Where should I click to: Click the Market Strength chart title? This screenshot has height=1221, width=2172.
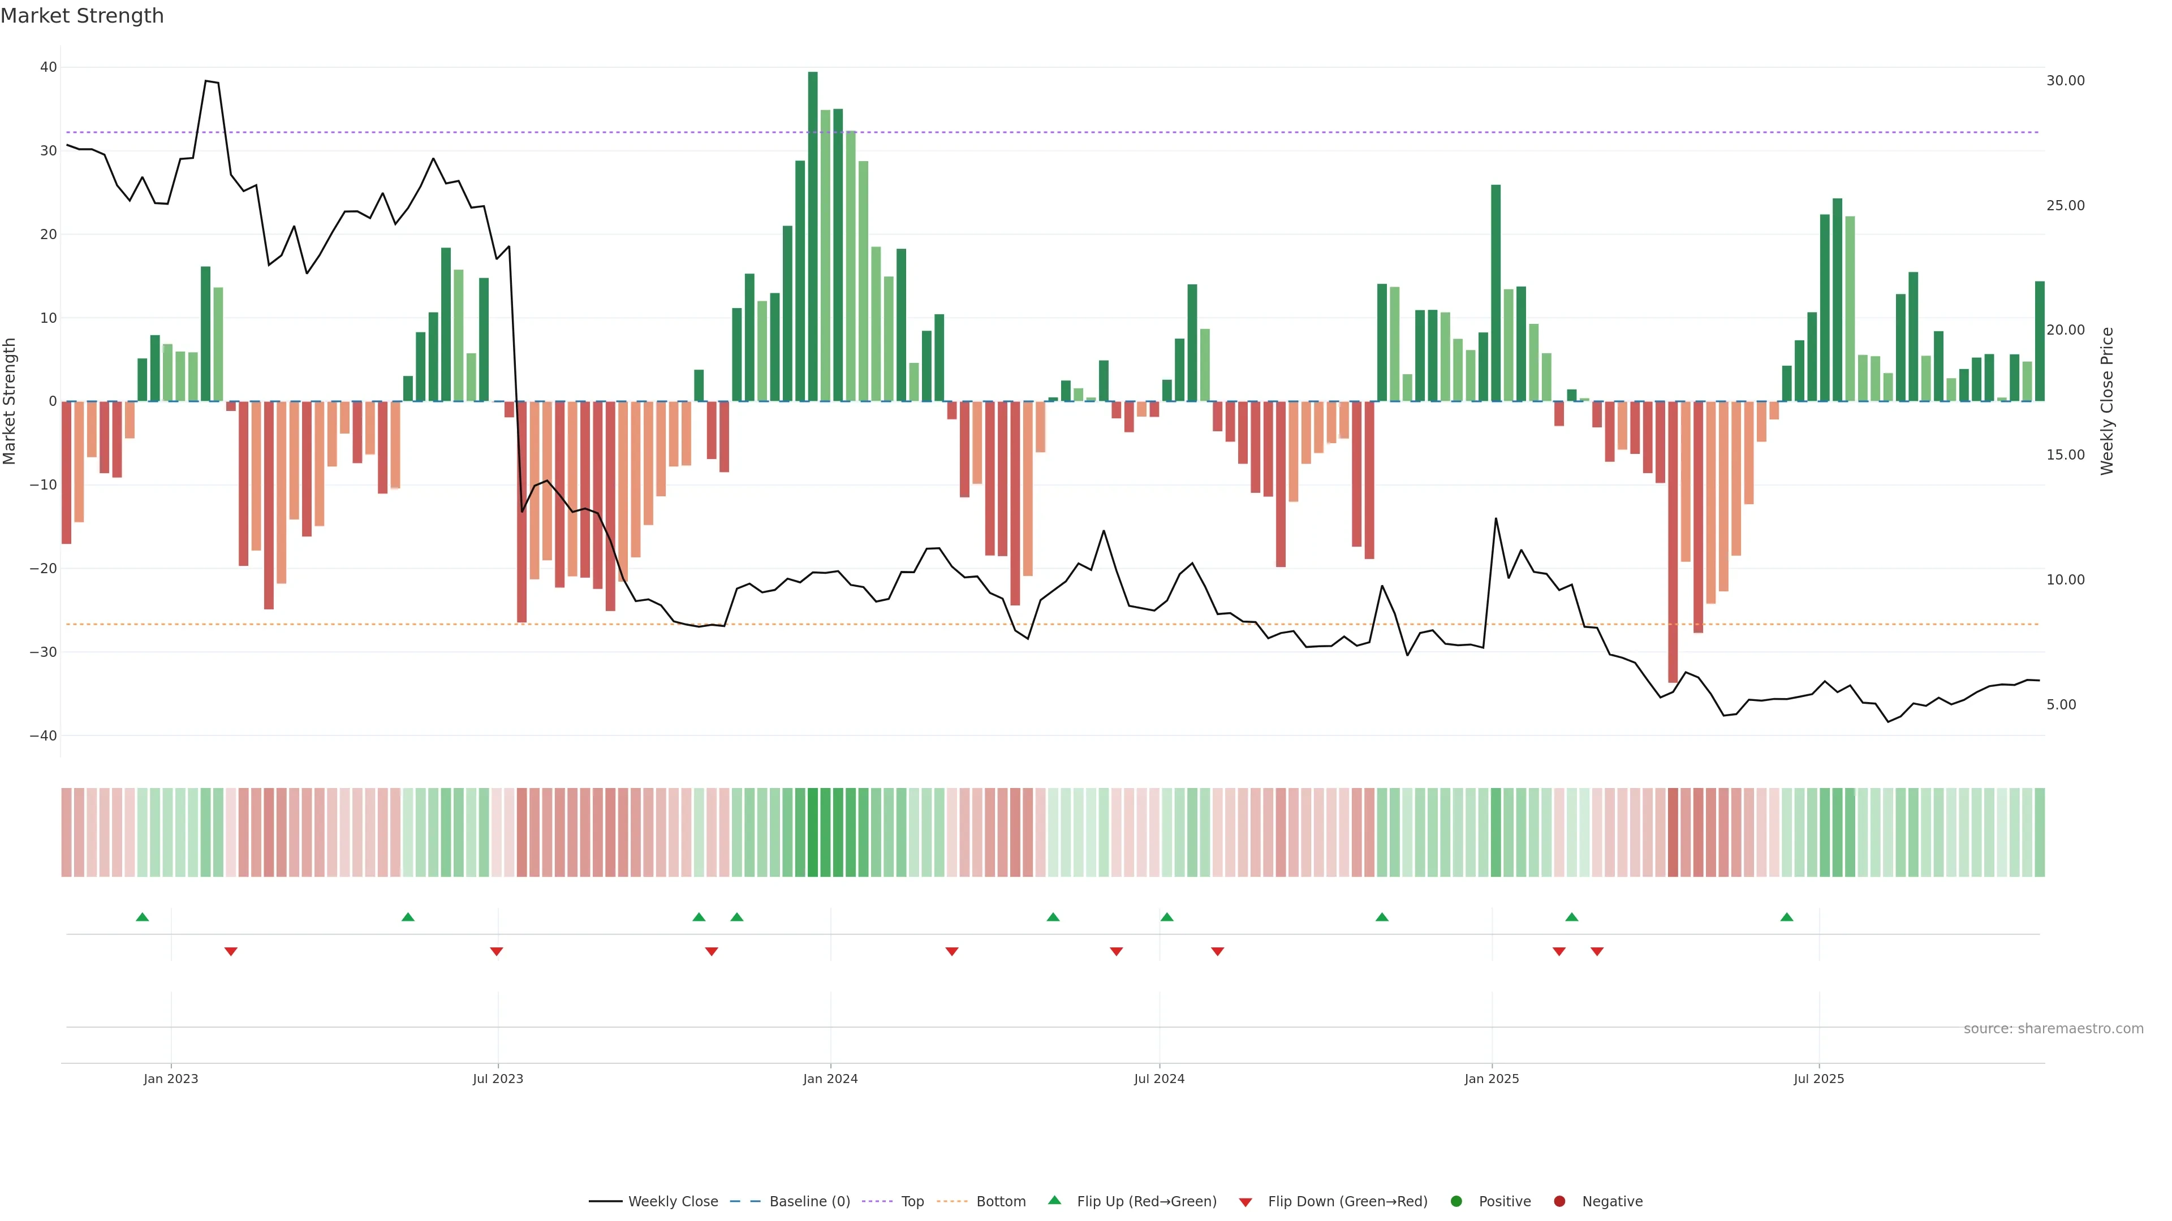click(x=82, y=16)
